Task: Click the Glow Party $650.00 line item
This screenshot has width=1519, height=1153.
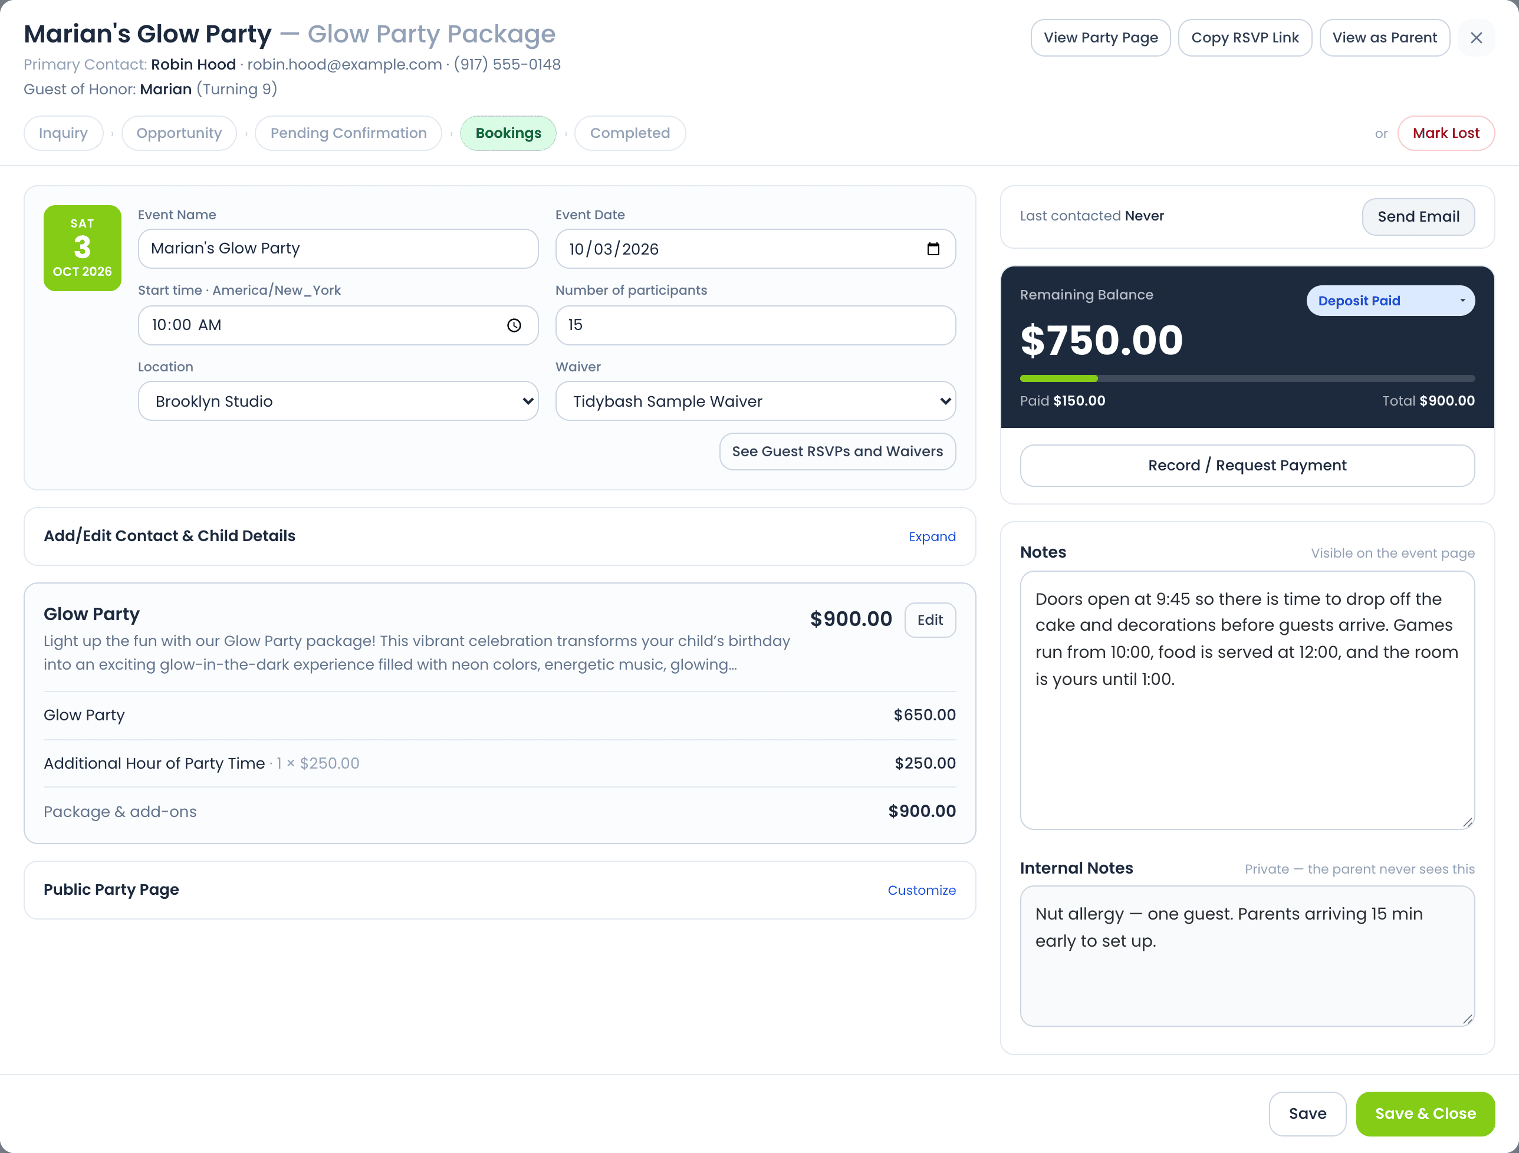Action: pyautogui.click(x=499, y=715)
